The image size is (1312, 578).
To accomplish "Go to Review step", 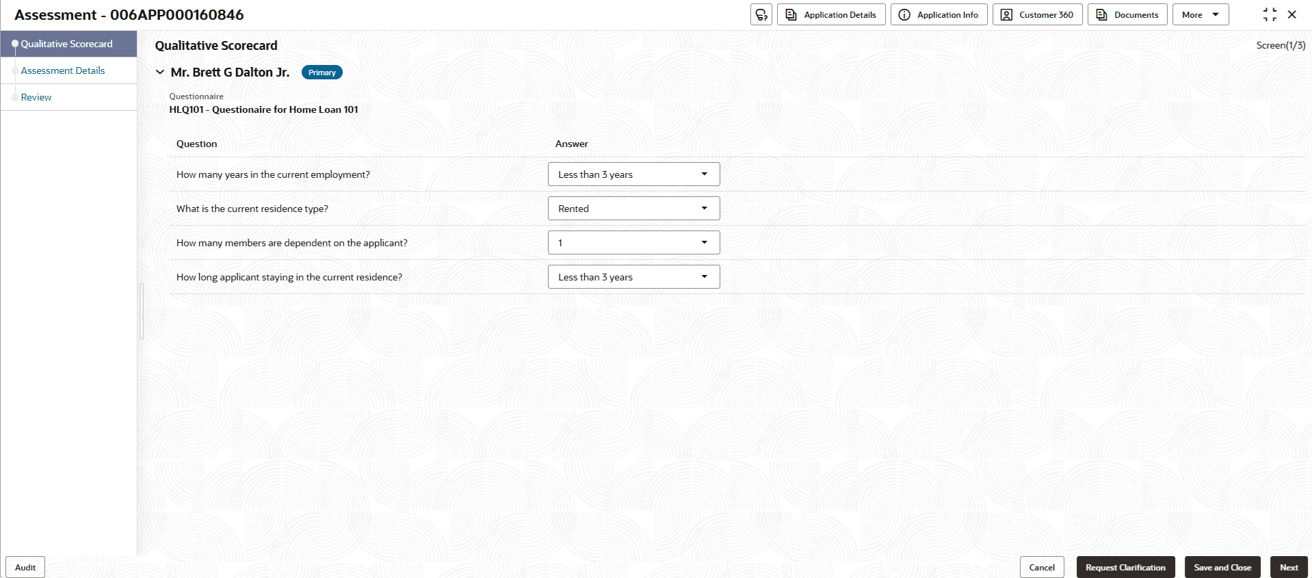I will (36, 97).
